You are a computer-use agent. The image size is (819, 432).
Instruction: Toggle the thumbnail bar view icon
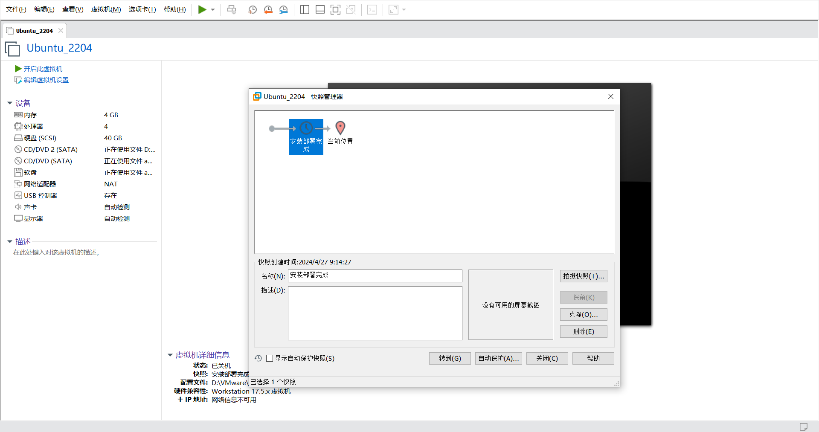[320, 9]
